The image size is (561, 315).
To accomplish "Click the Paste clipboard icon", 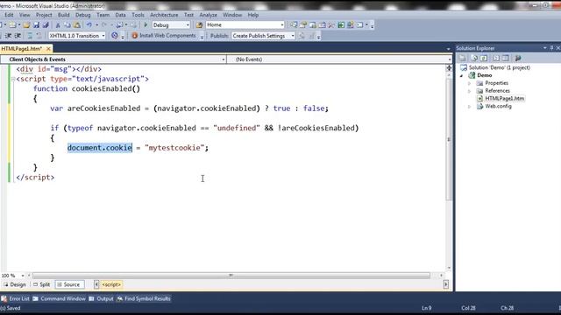I will [77, 25].
